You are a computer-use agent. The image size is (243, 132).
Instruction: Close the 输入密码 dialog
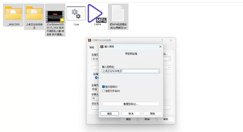(160, 46)
